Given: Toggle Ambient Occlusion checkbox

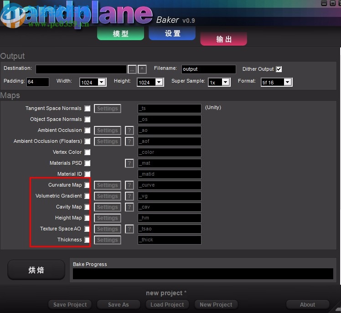Looking at the screenshot, I should pyautogui.click(x=88, y=130).
